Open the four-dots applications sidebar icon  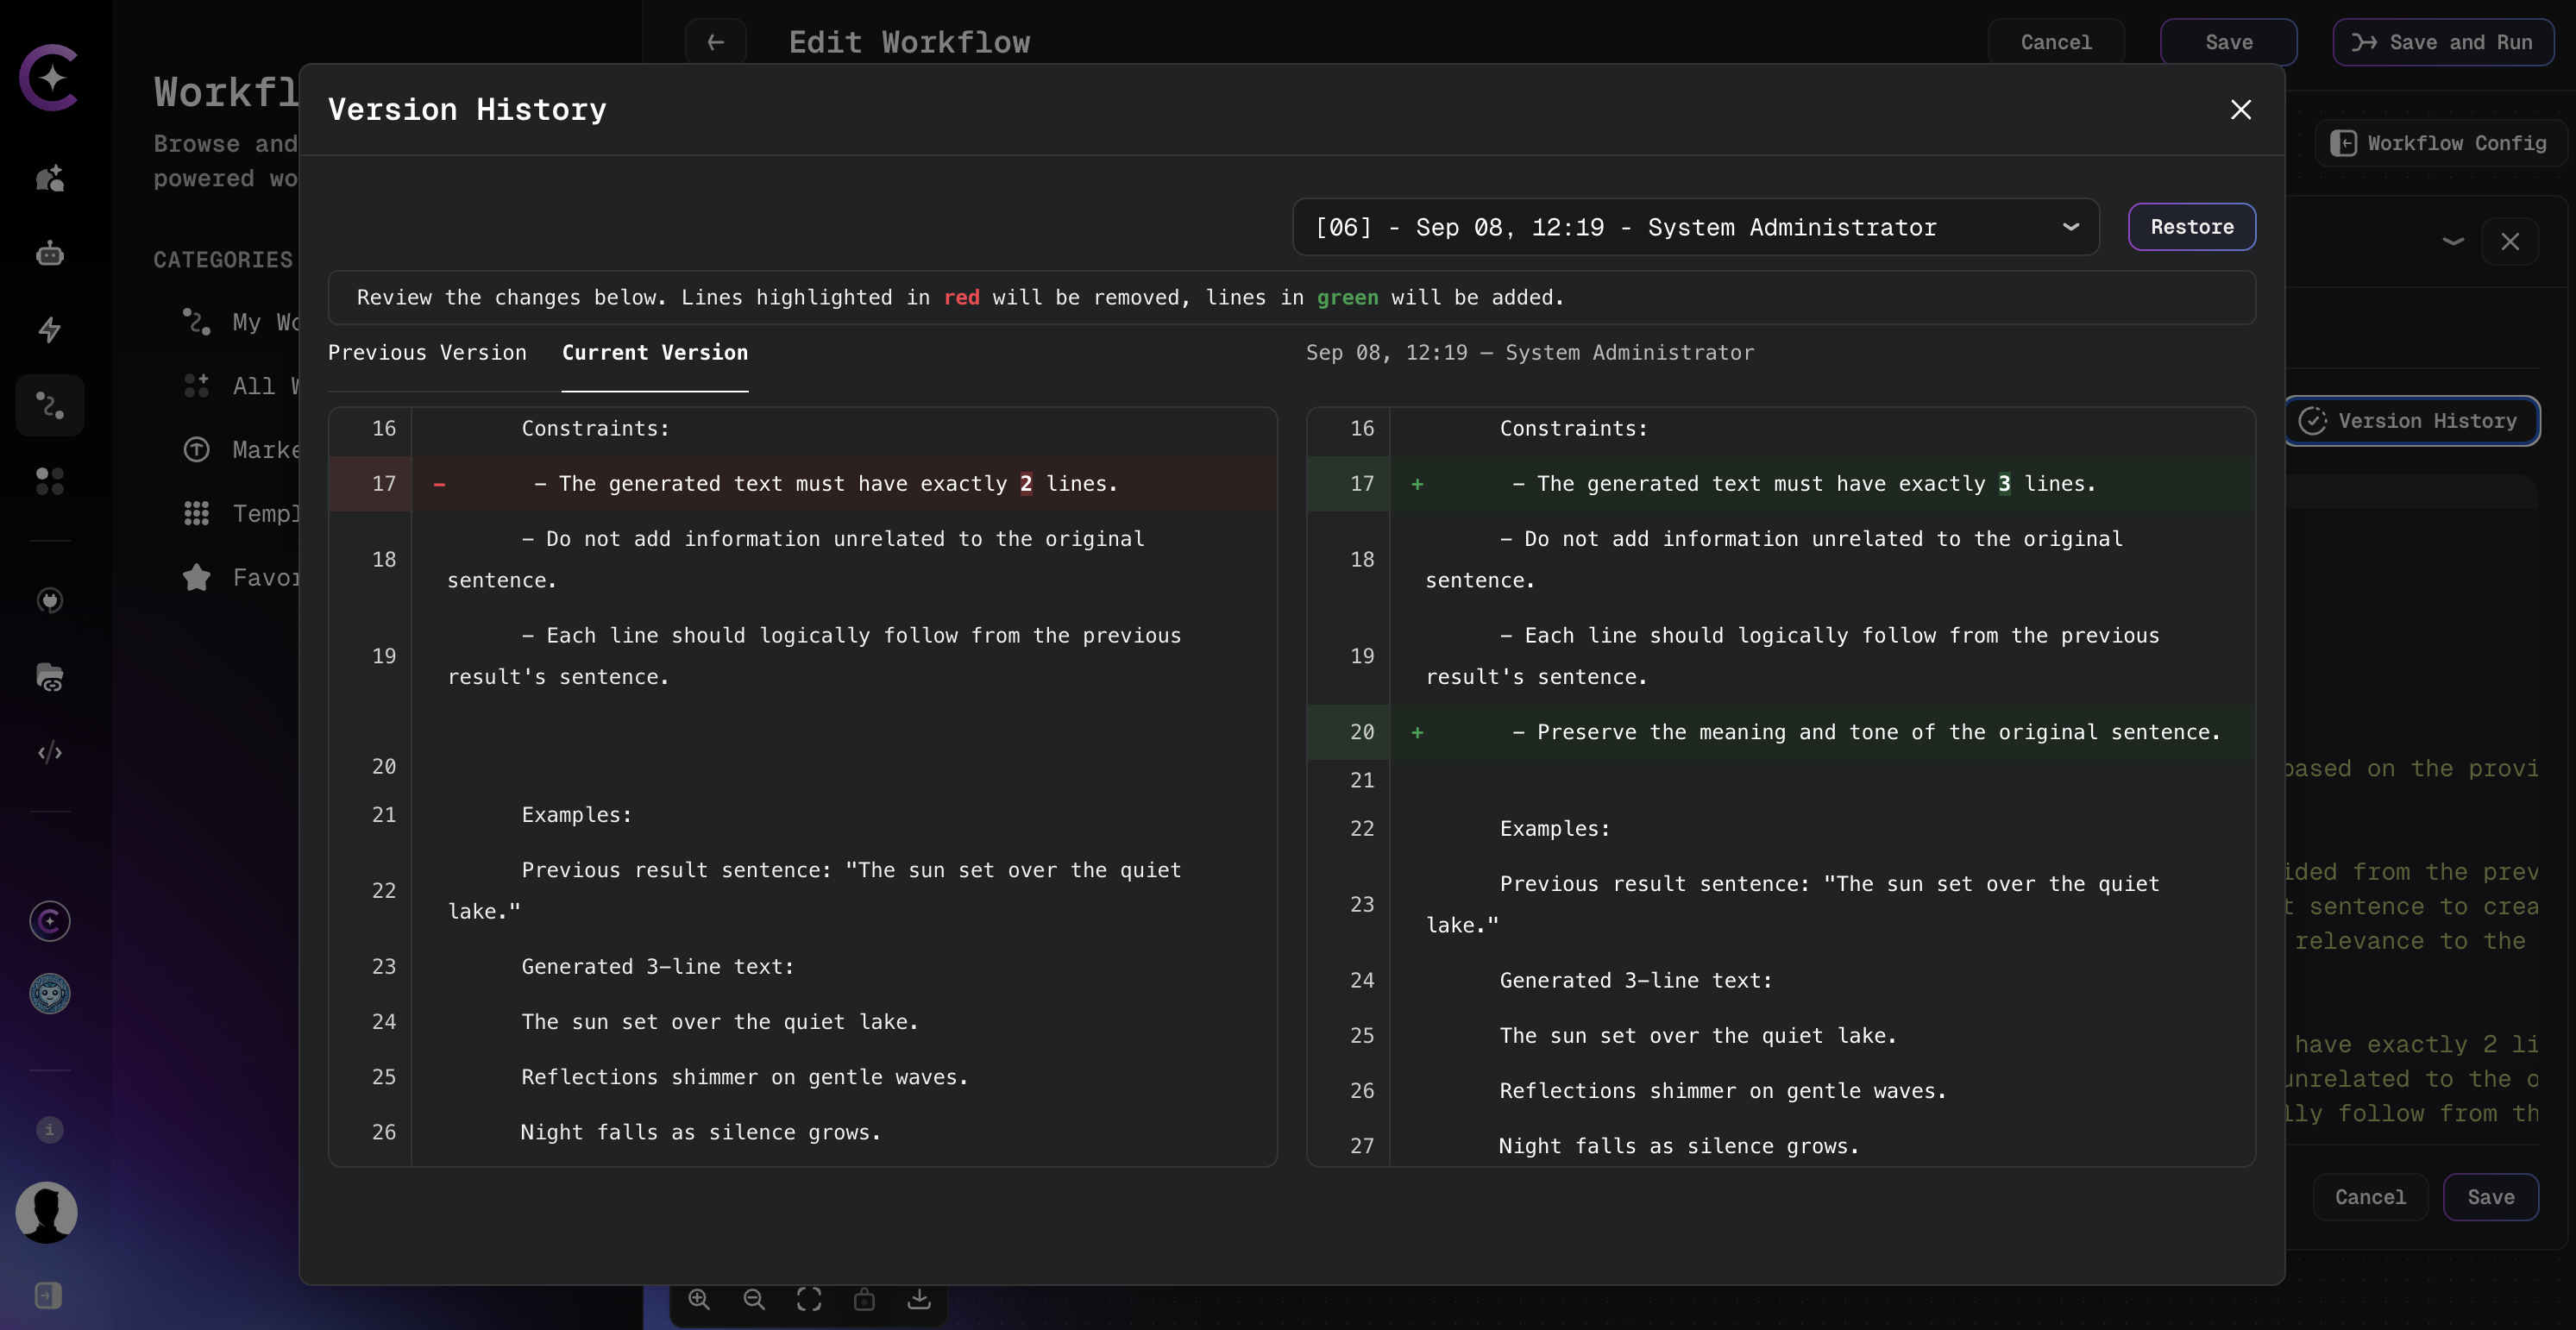(x=49, y=481)
